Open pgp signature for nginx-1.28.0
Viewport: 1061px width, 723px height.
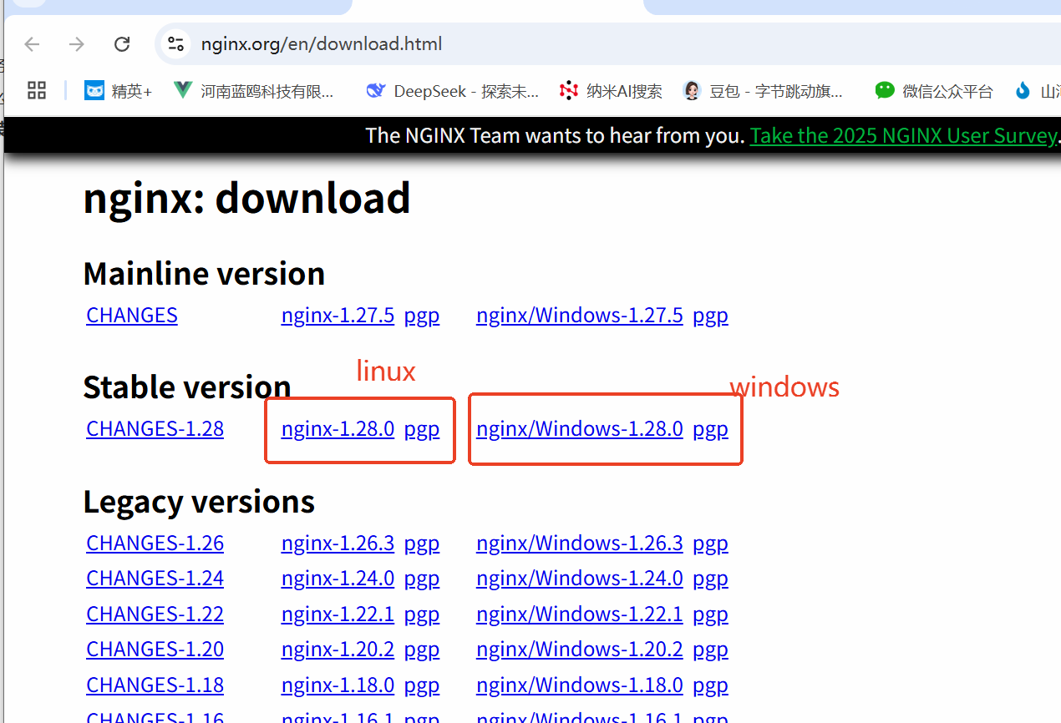tap(422, 429)
